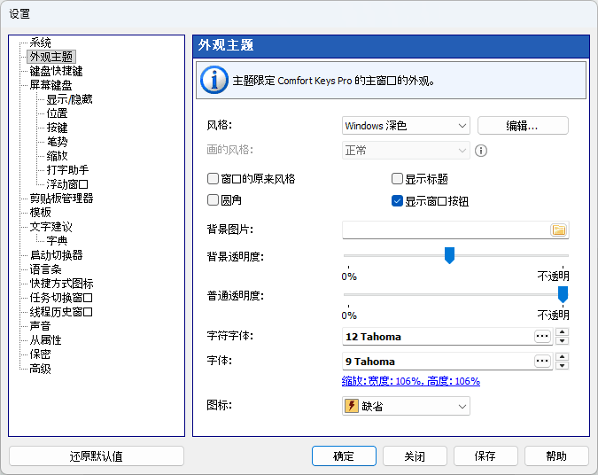
Task: Select 任务切换窗口 in the tree
Action: (x=62, y=298)
